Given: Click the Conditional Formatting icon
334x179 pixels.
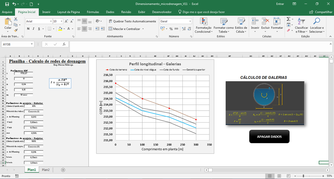Looking at the screenshot, I should 203,21.
